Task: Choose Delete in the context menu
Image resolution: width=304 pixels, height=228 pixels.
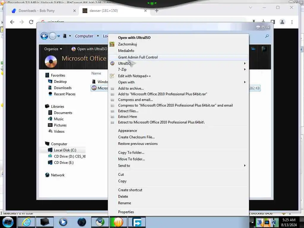Action: pos(123,197)
